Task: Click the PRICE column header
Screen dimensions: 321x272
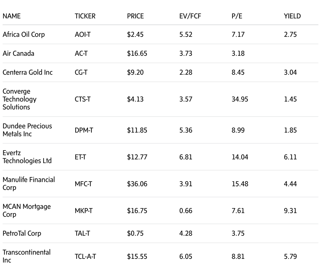Action: (x=135, y=16)
